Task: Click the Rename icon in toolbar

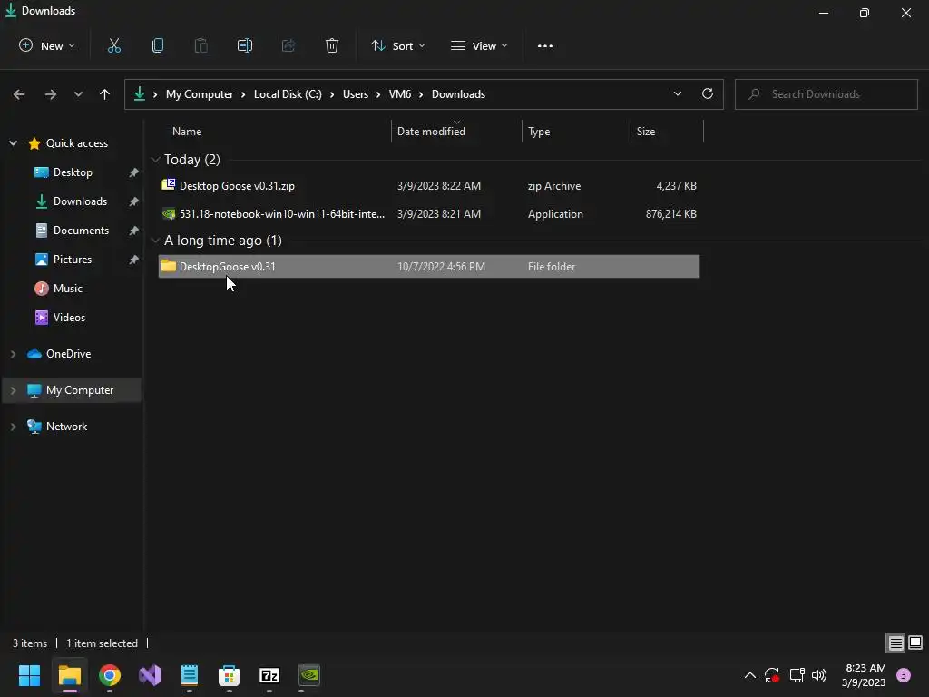Action: 245,45
